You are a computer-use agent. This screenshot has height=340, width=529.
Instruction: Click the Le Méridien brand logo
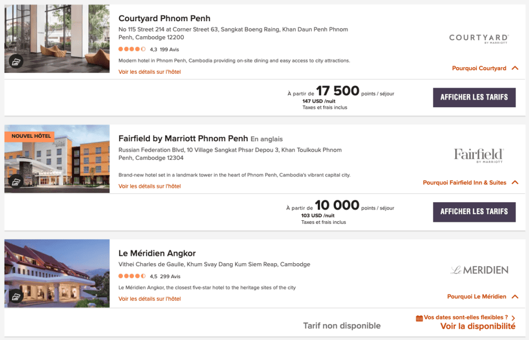[x=478, y=270]
